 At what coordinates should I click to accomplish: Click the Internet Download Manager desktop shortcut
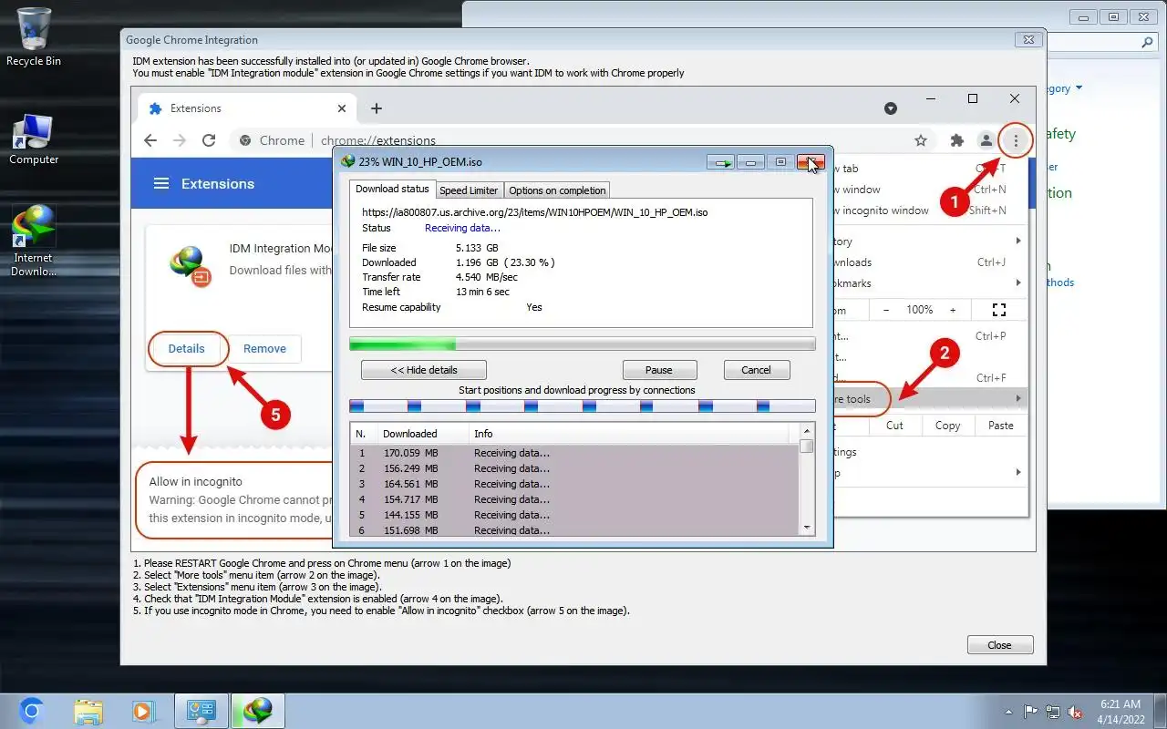click(34, 241)
